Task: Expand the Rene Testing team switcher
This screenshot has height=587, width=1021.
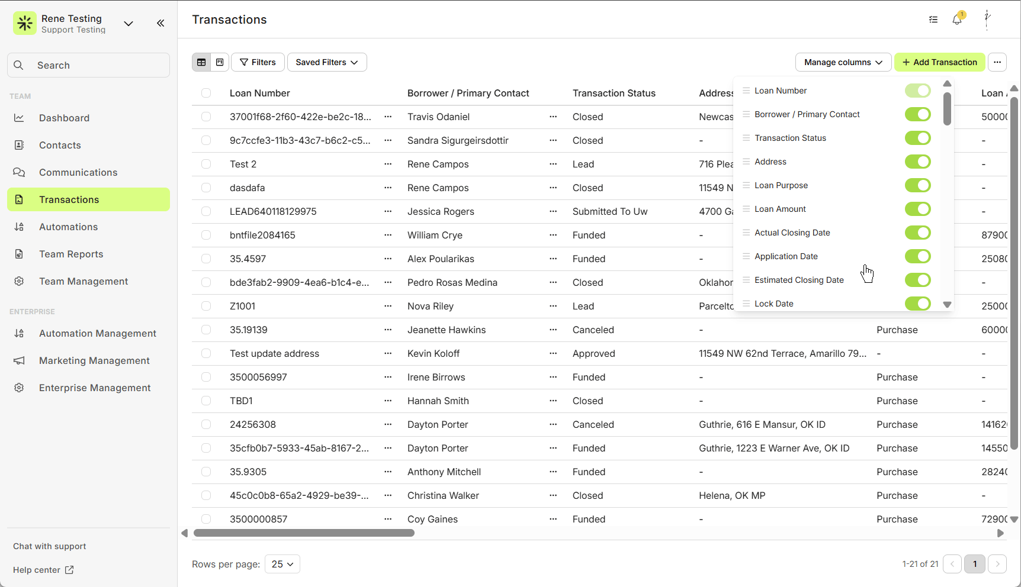Action: pos(129,24)
